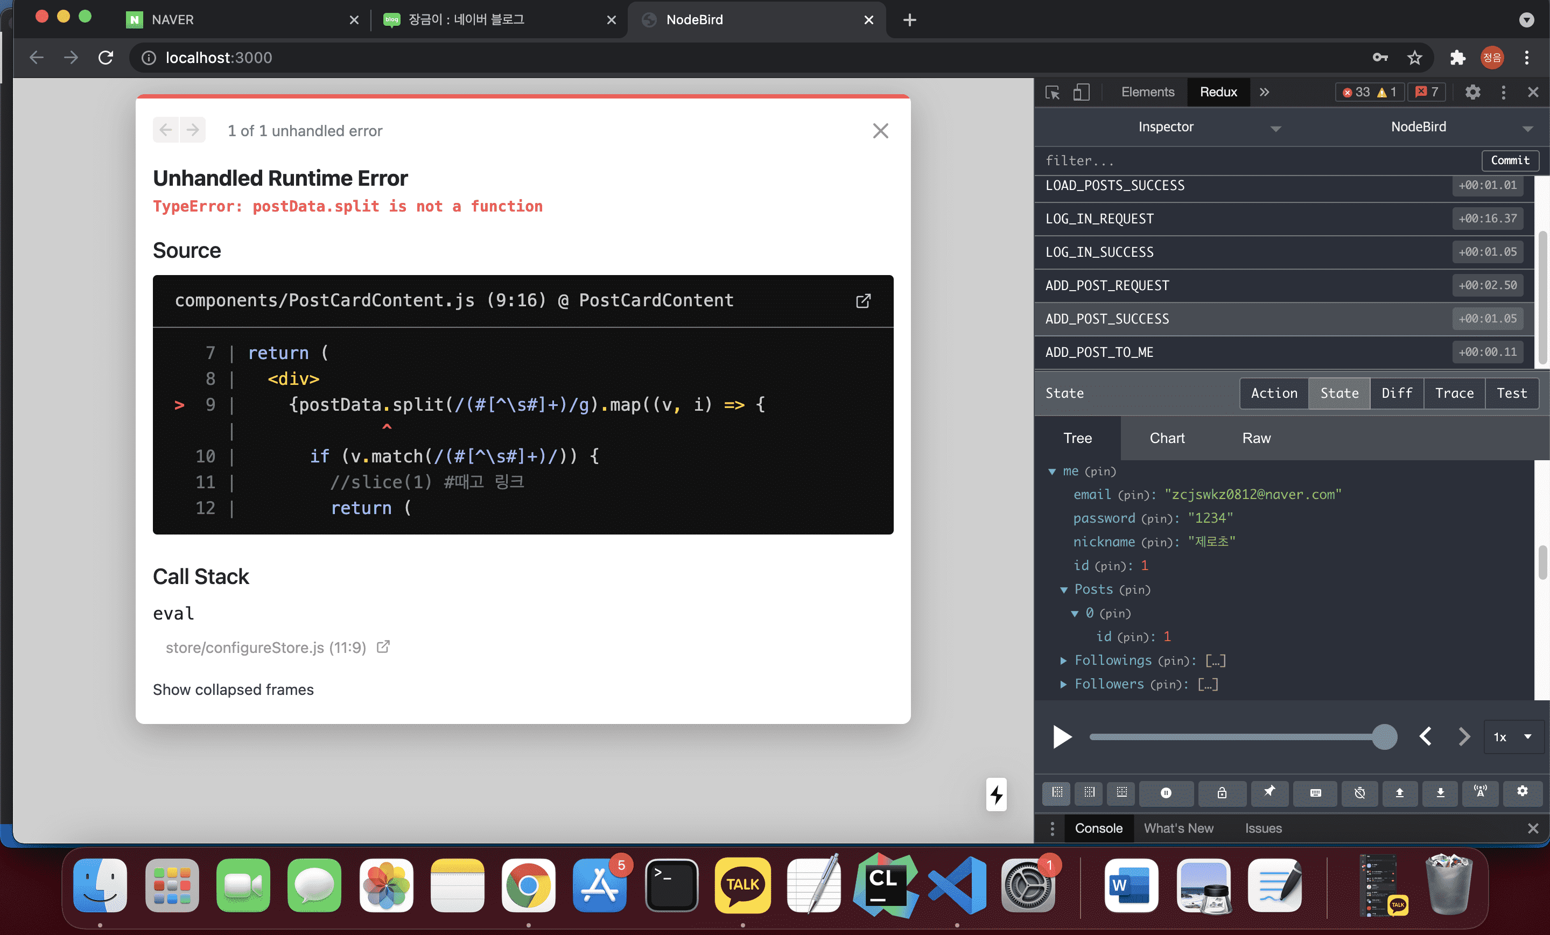This screenshot has width=1550, height=935.
Task: Open the remote antenna icon
Action: tap(1480, 792)
